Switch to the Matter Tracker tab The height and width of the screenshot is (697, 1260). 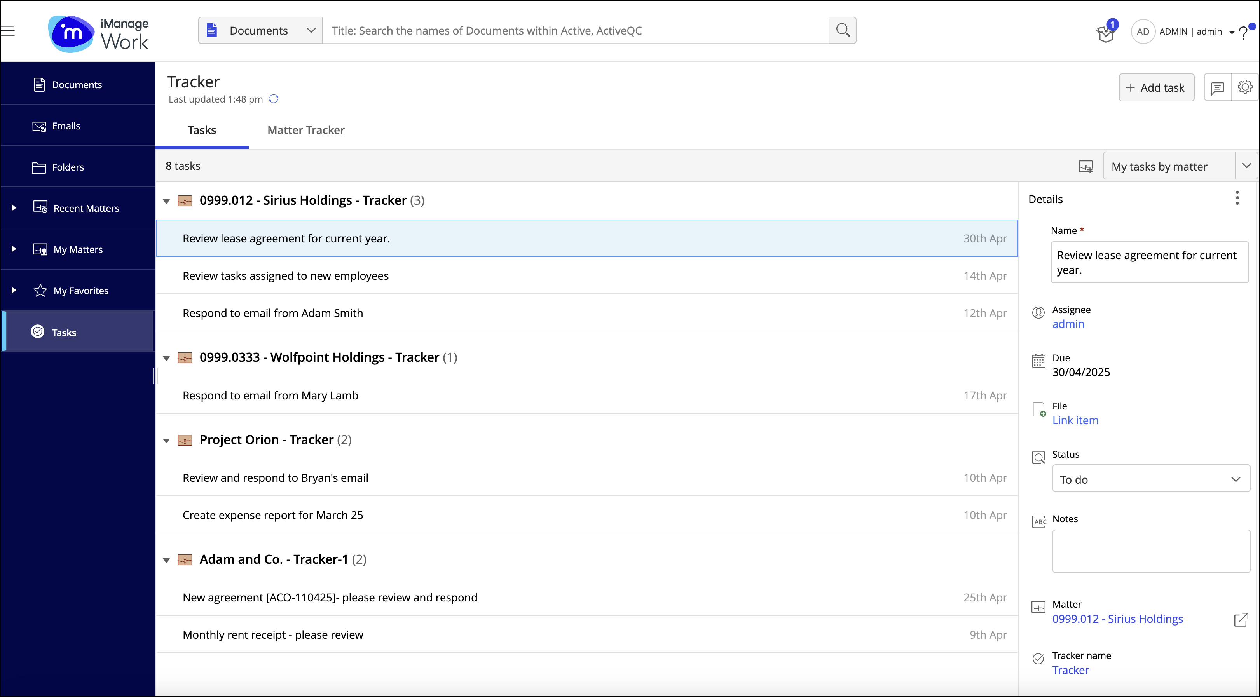pos(306,130)
